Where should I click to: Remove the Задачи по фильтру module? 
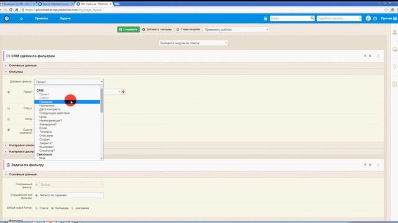coord(378,165)
